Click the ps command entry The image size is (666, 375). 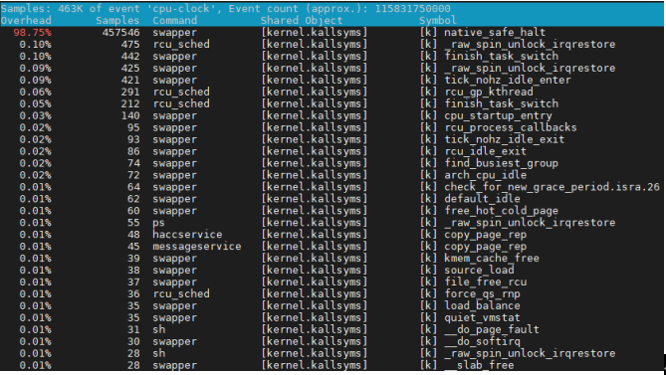pyautogui.click(x=159, y=223)
